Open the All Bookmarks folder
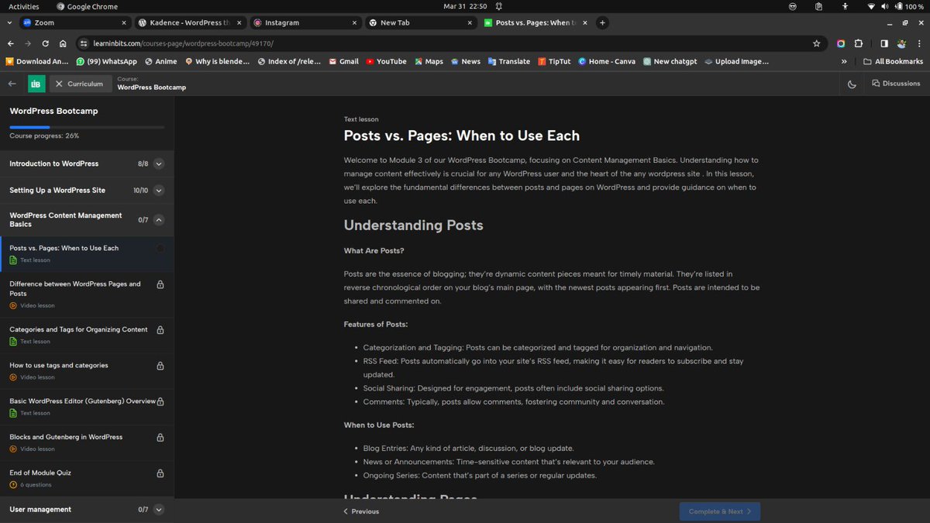The width and height of the screenshot is (930, 523). [894, 61]
